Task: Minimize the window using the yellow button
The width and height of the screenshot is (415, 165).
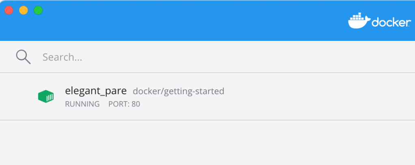Action: click(24, 10)
